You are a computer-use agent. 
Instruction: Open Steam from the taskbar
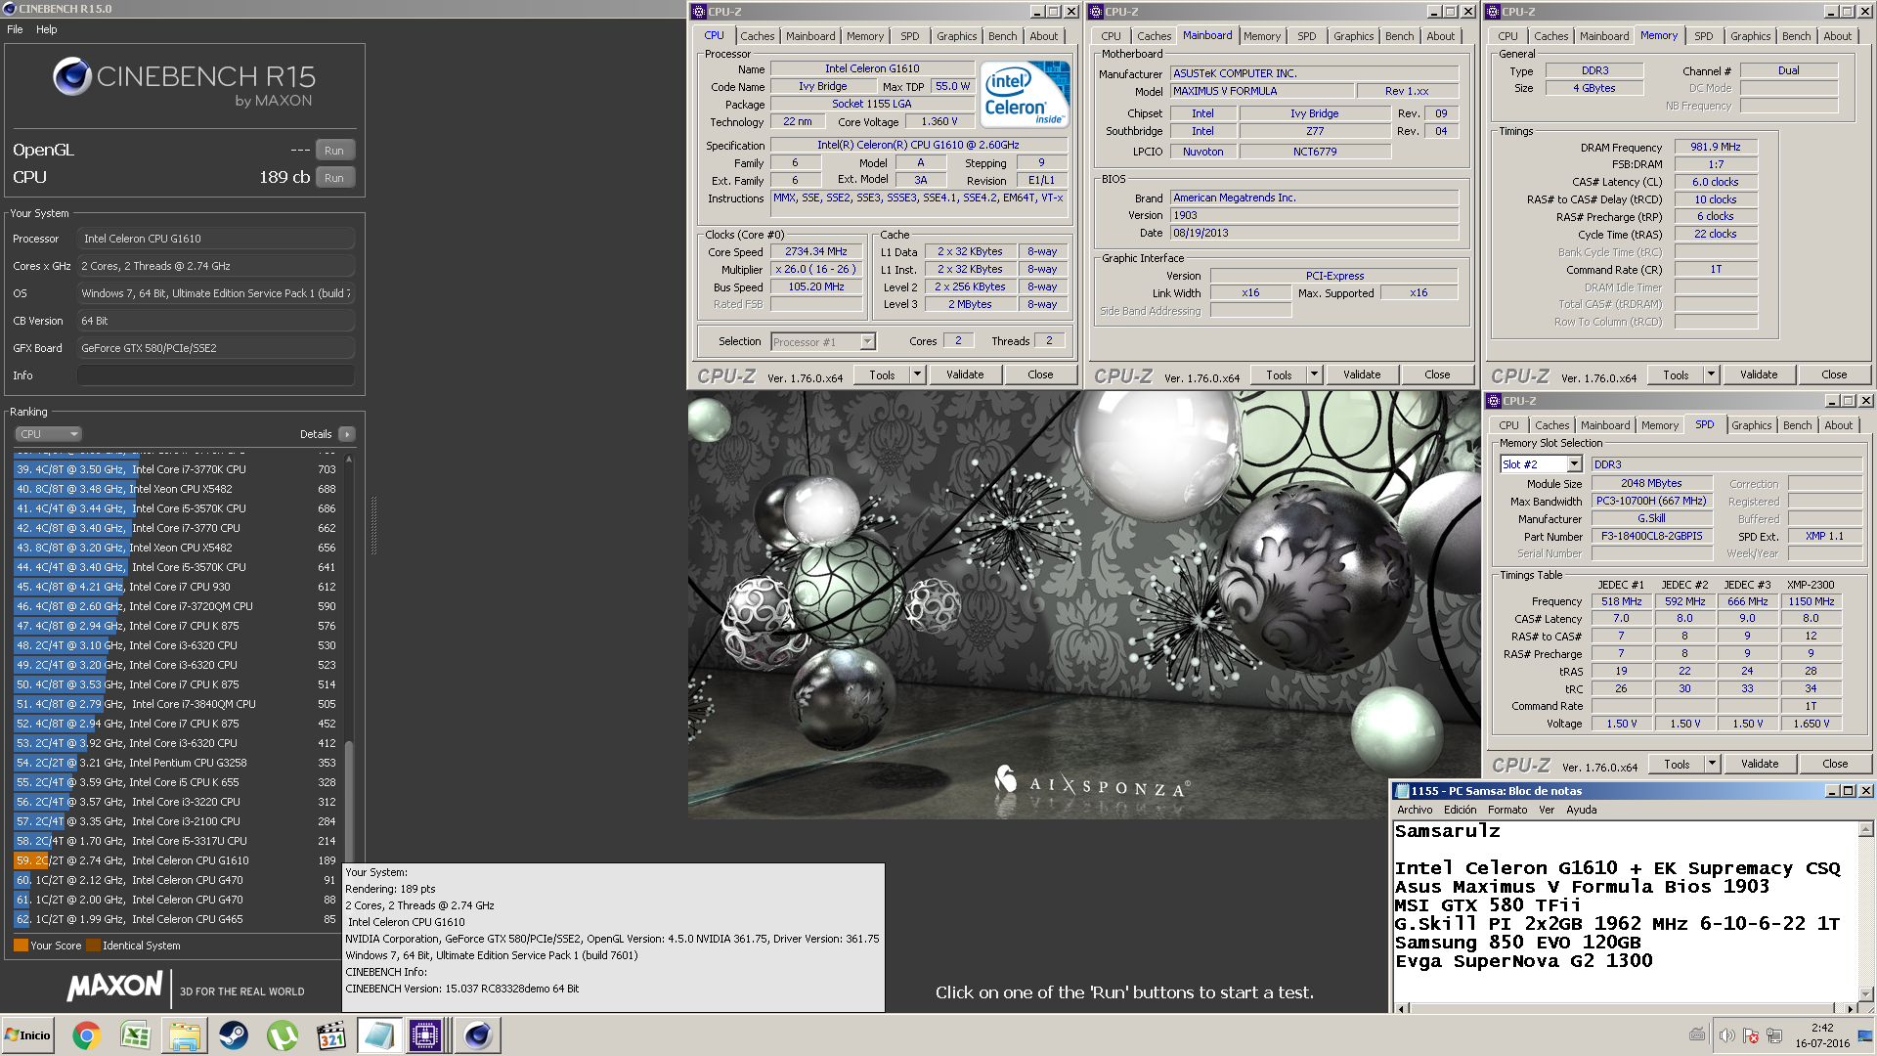click(233, 1035)
